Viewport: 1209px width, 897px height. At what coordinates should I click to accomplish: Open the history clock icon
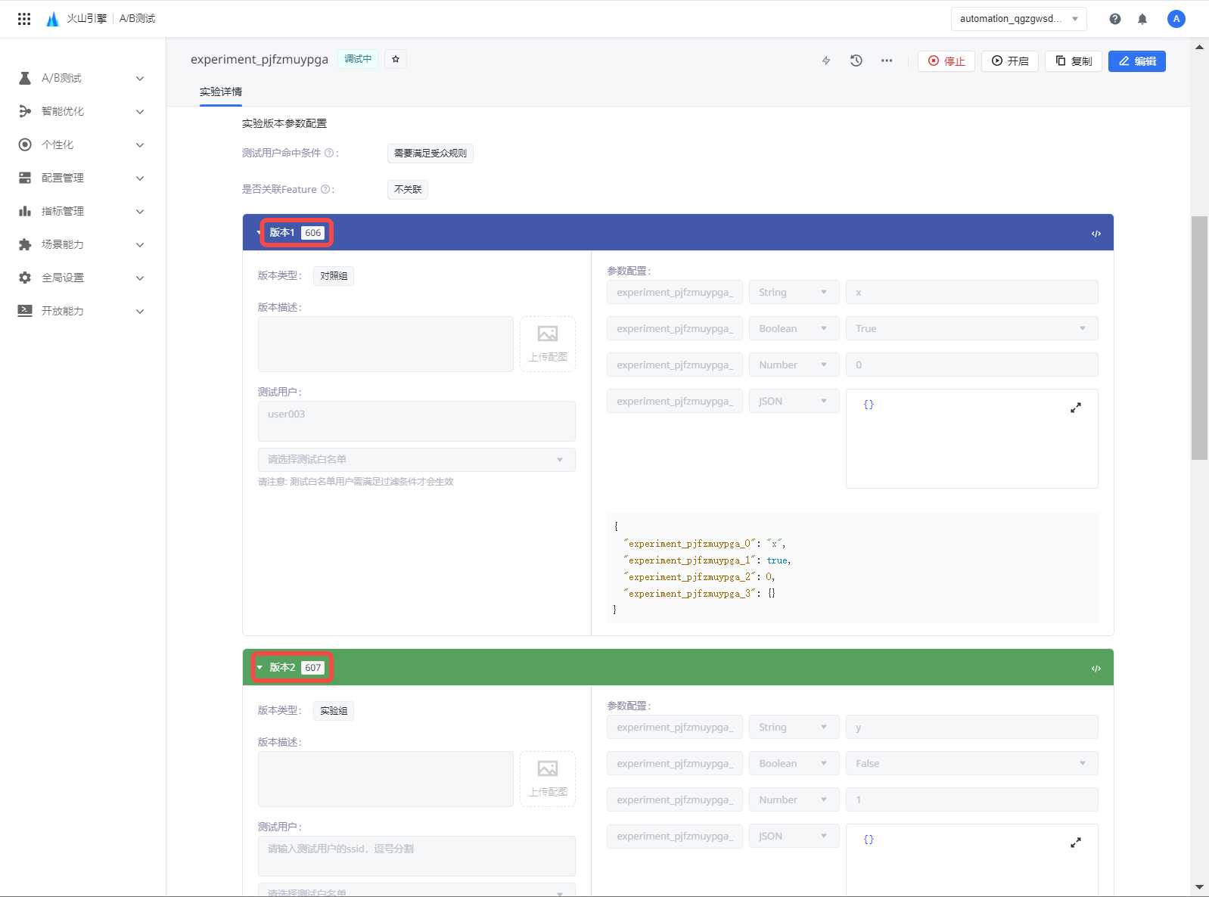pos(856,61)
